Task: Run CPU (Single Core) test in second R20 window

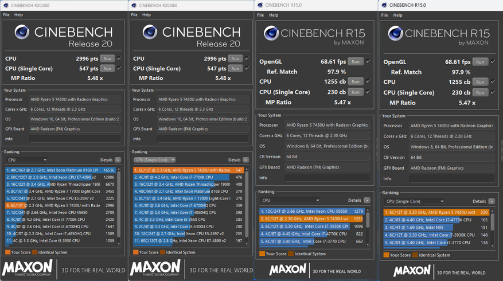Action: coord(235,68)
